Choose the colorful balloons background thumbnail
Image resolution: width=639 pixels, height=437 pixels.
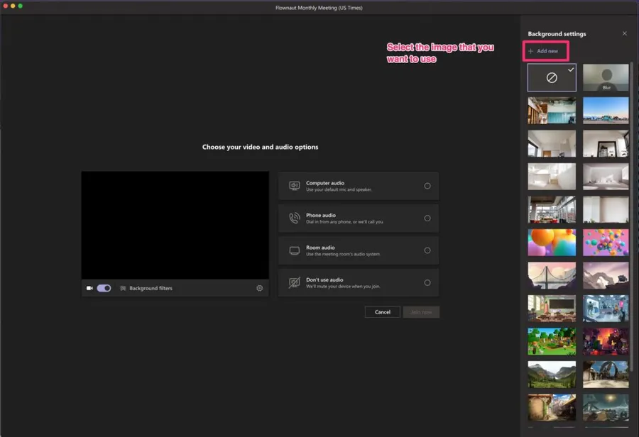pyautogui.click(x=552, y=243)
